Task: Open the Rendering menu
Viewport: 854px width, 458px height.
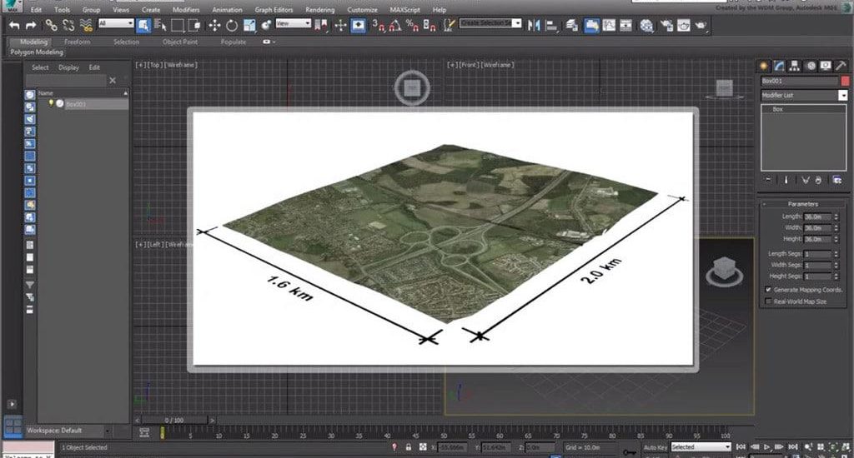Action: coord(319,9)
